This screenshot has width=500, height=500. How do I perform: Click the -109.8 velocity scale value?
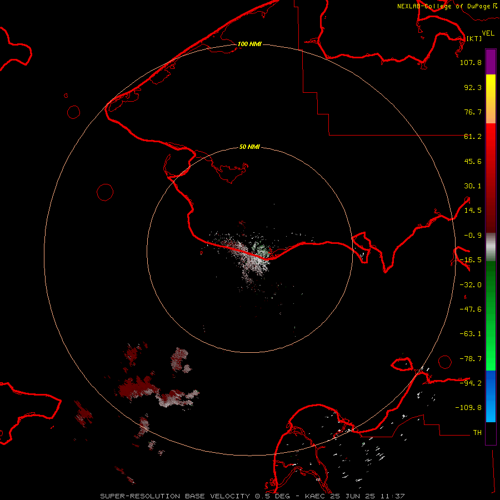[469, 408]
